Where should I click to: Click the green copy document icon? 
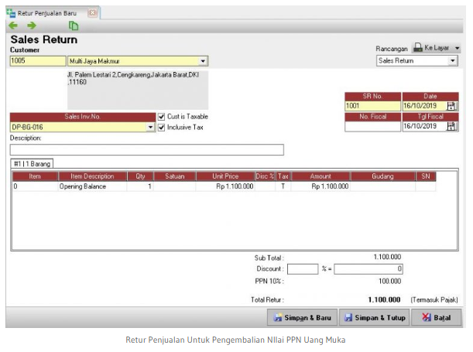tap(73, 26)
